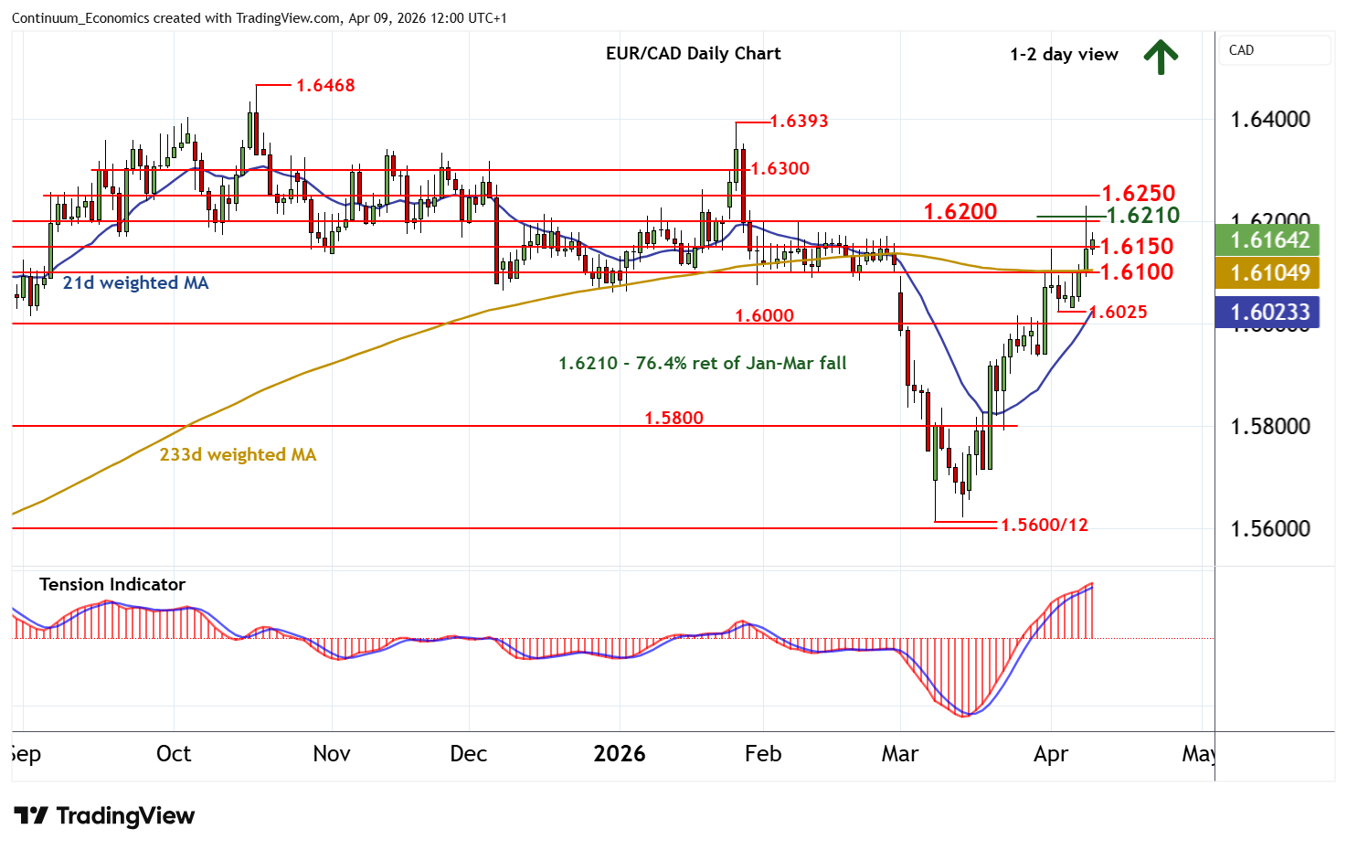Click the Tension Indicator panel title
The height and width of the screenshot is (850, 1347).
tap(112, 584)
